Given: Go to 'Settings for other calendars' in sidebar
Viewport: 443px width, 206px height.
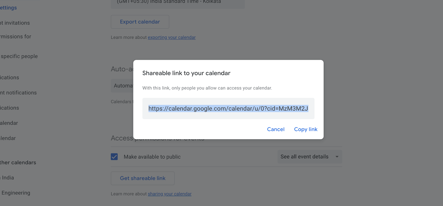Looking at the screenshot, I should pyautogui.click(x=18, y=162).
